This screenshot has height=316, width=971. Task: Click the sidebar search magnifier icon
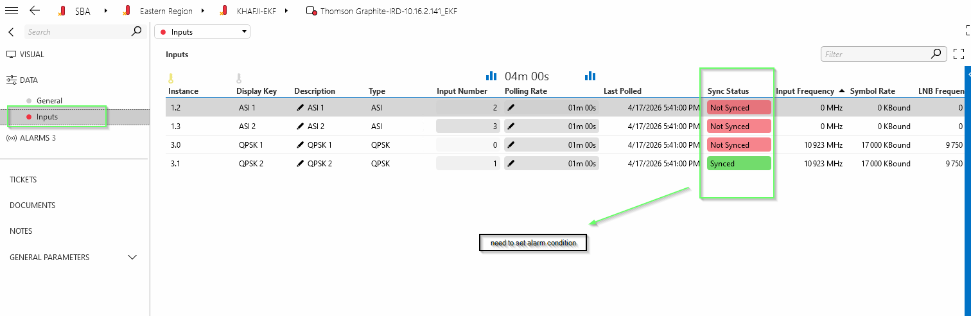click(136, 31)
